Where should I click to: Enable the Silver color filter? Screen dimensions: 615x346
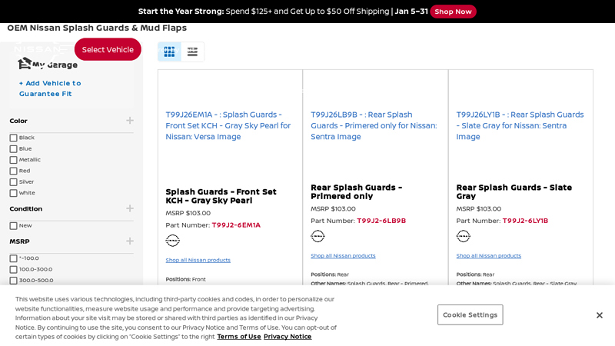click(14, 182)
